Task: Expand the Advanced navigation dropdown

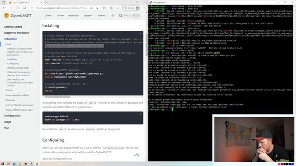Action: pos(74,15)
